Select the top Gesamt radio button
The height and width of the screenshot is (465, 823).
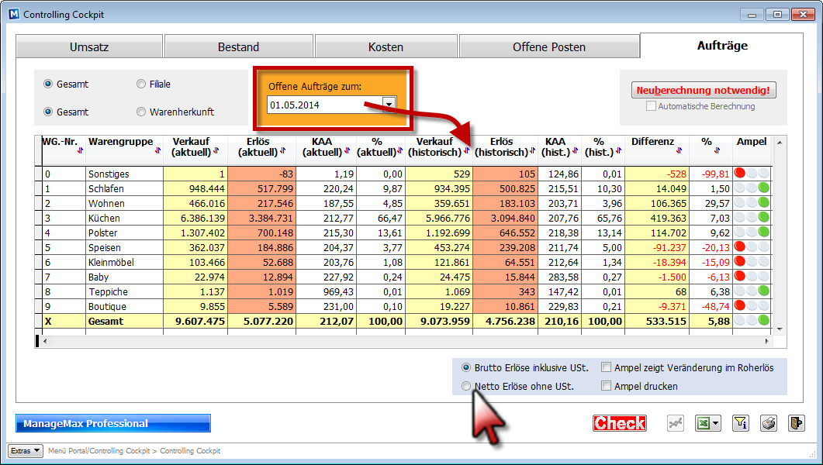point(48,84)
